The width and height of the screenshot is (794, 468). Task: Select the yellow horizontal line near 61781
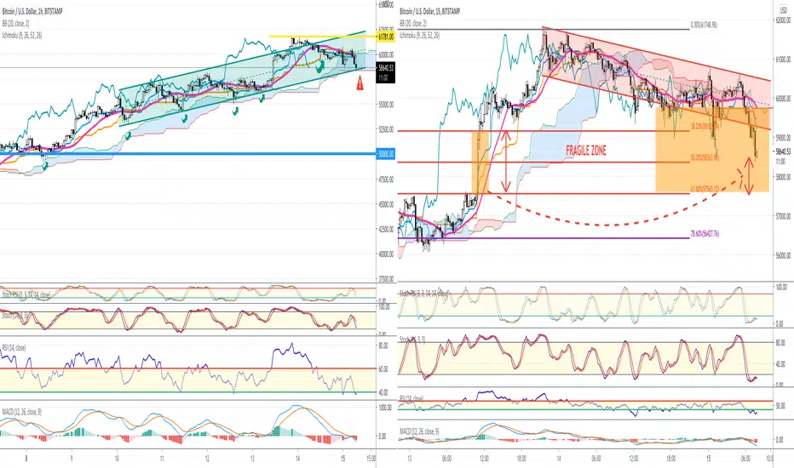[x=323, y=36]
